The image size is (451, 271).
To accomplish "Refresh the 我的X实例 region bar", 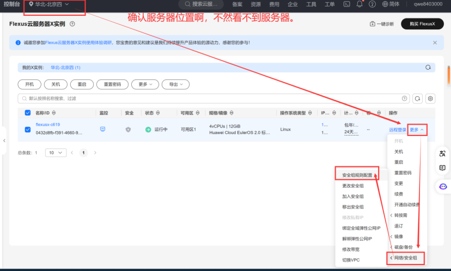I will [x=428, y=67].
